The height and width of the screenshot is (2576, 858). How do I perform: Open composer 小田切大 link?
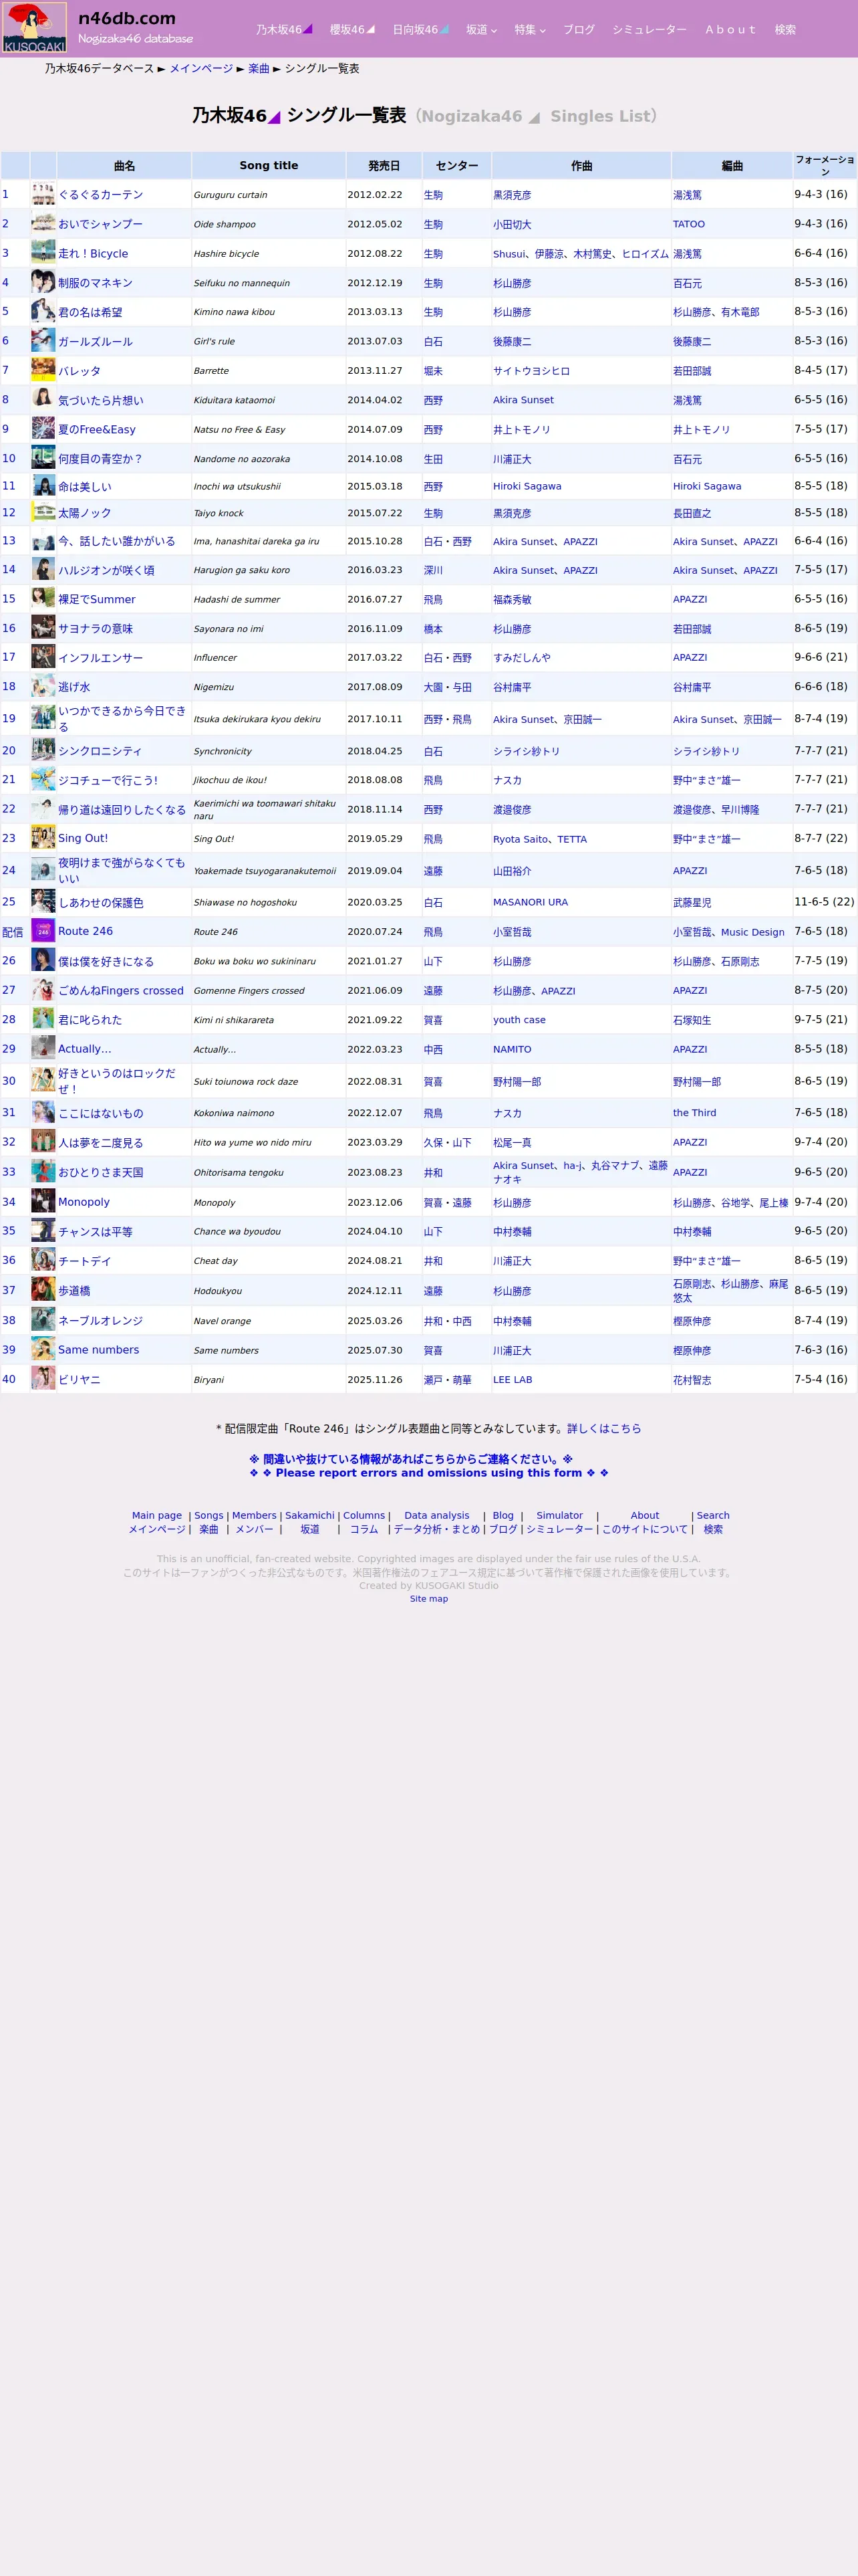click(x=513, y=224)
